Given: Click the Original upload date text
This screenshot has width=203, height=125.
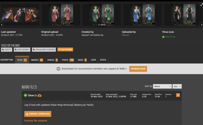Looking at the screenshot, I should 52,35.
